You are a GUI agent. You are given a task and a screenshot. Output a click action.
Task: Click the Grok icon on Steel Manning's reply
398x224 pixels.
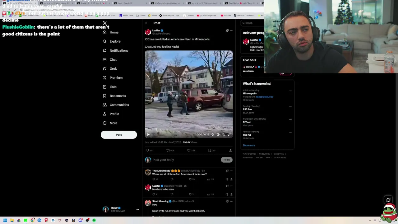click(227, 201)
